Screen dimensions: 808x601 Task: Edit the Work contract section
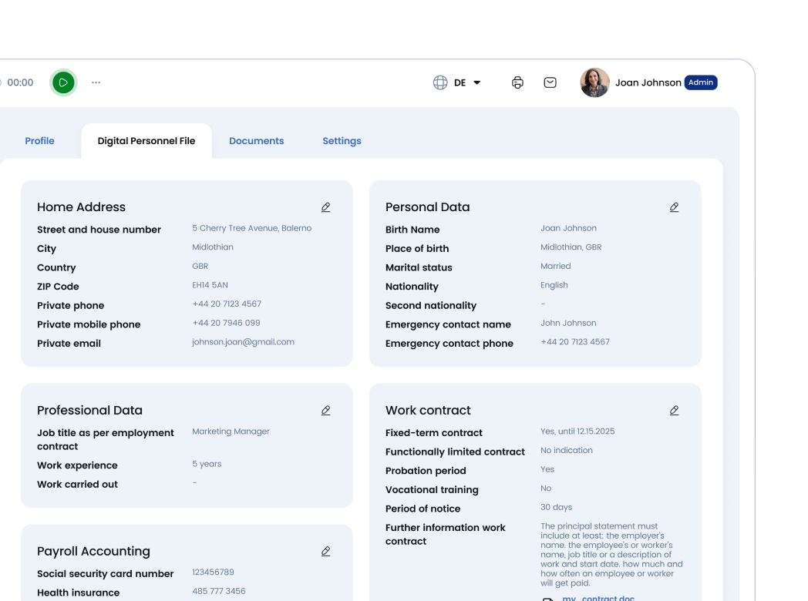(x=674, y=411)
